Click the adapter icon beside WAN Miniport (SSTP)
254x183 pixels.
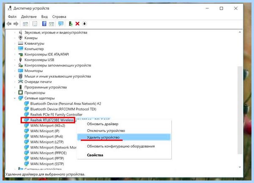[x=26, y=164]
